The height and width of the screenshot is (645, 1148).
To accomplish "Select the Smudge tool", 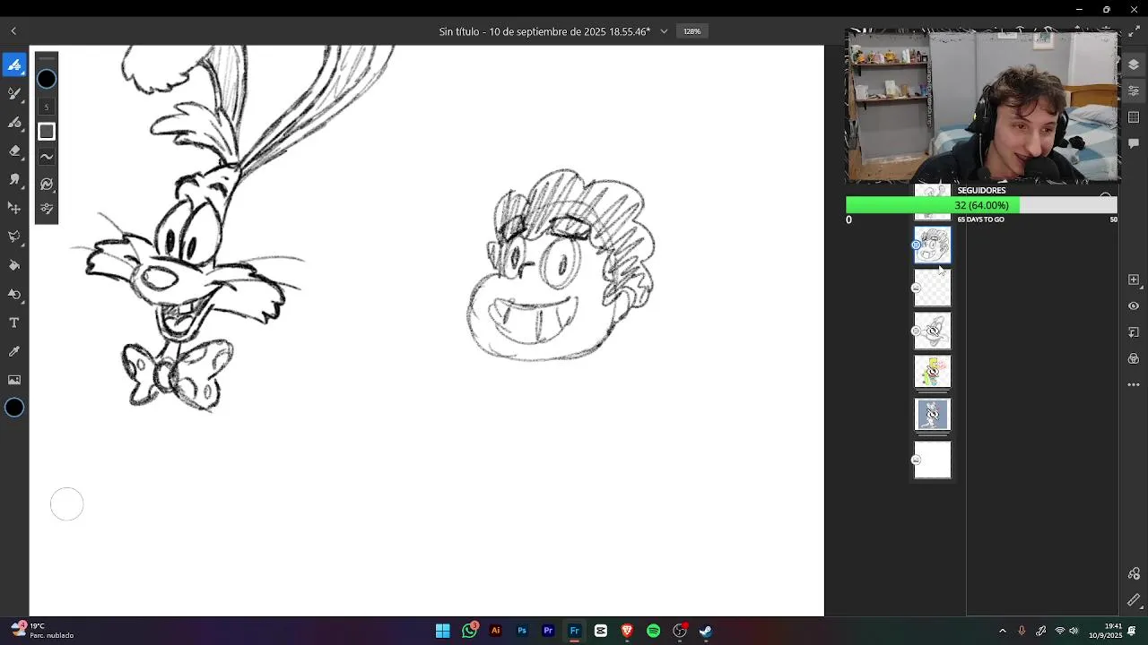I will (x=14, y=180).
